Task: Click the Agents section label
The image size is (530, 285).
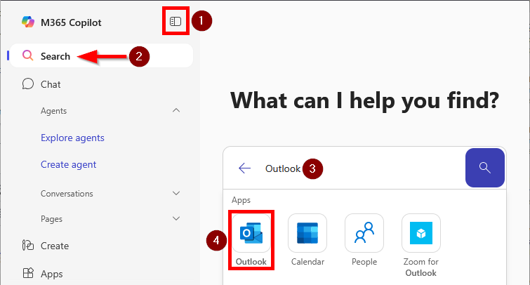Action: click(x=54, y=111)
